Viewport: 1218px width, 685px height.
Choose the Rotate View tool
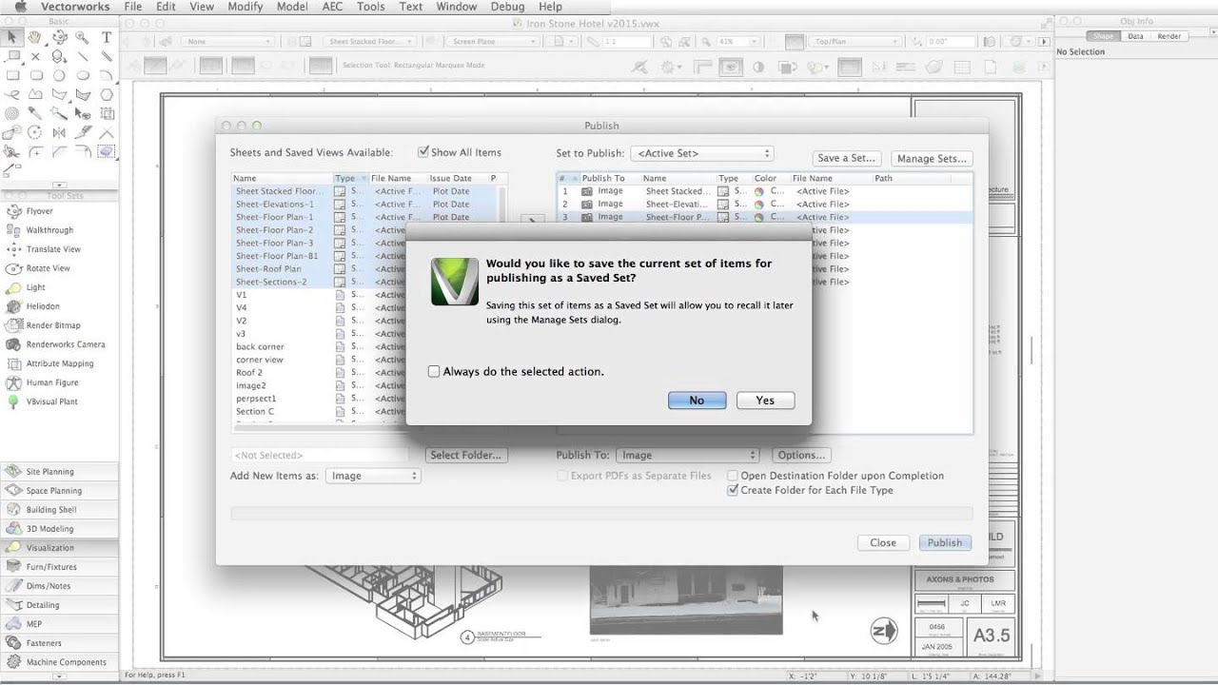pyautogui.click(x=48, y=268)
